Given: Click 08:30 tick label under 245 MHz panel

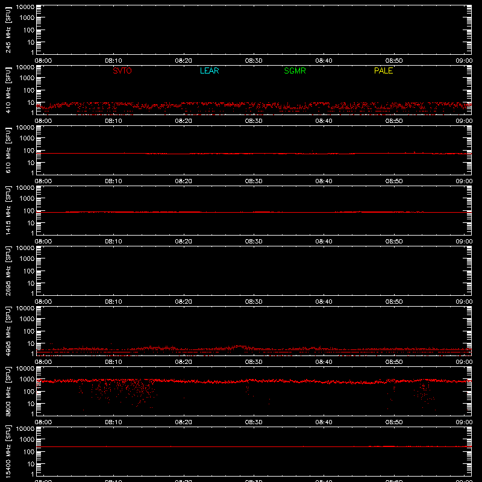Looking at the screenshot, I should point(254,61).
